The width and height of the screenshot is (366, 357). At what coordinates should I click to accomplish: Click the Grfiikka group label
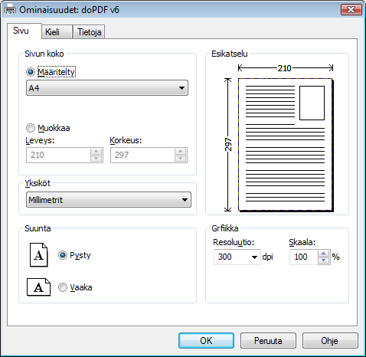pos(225,228)
